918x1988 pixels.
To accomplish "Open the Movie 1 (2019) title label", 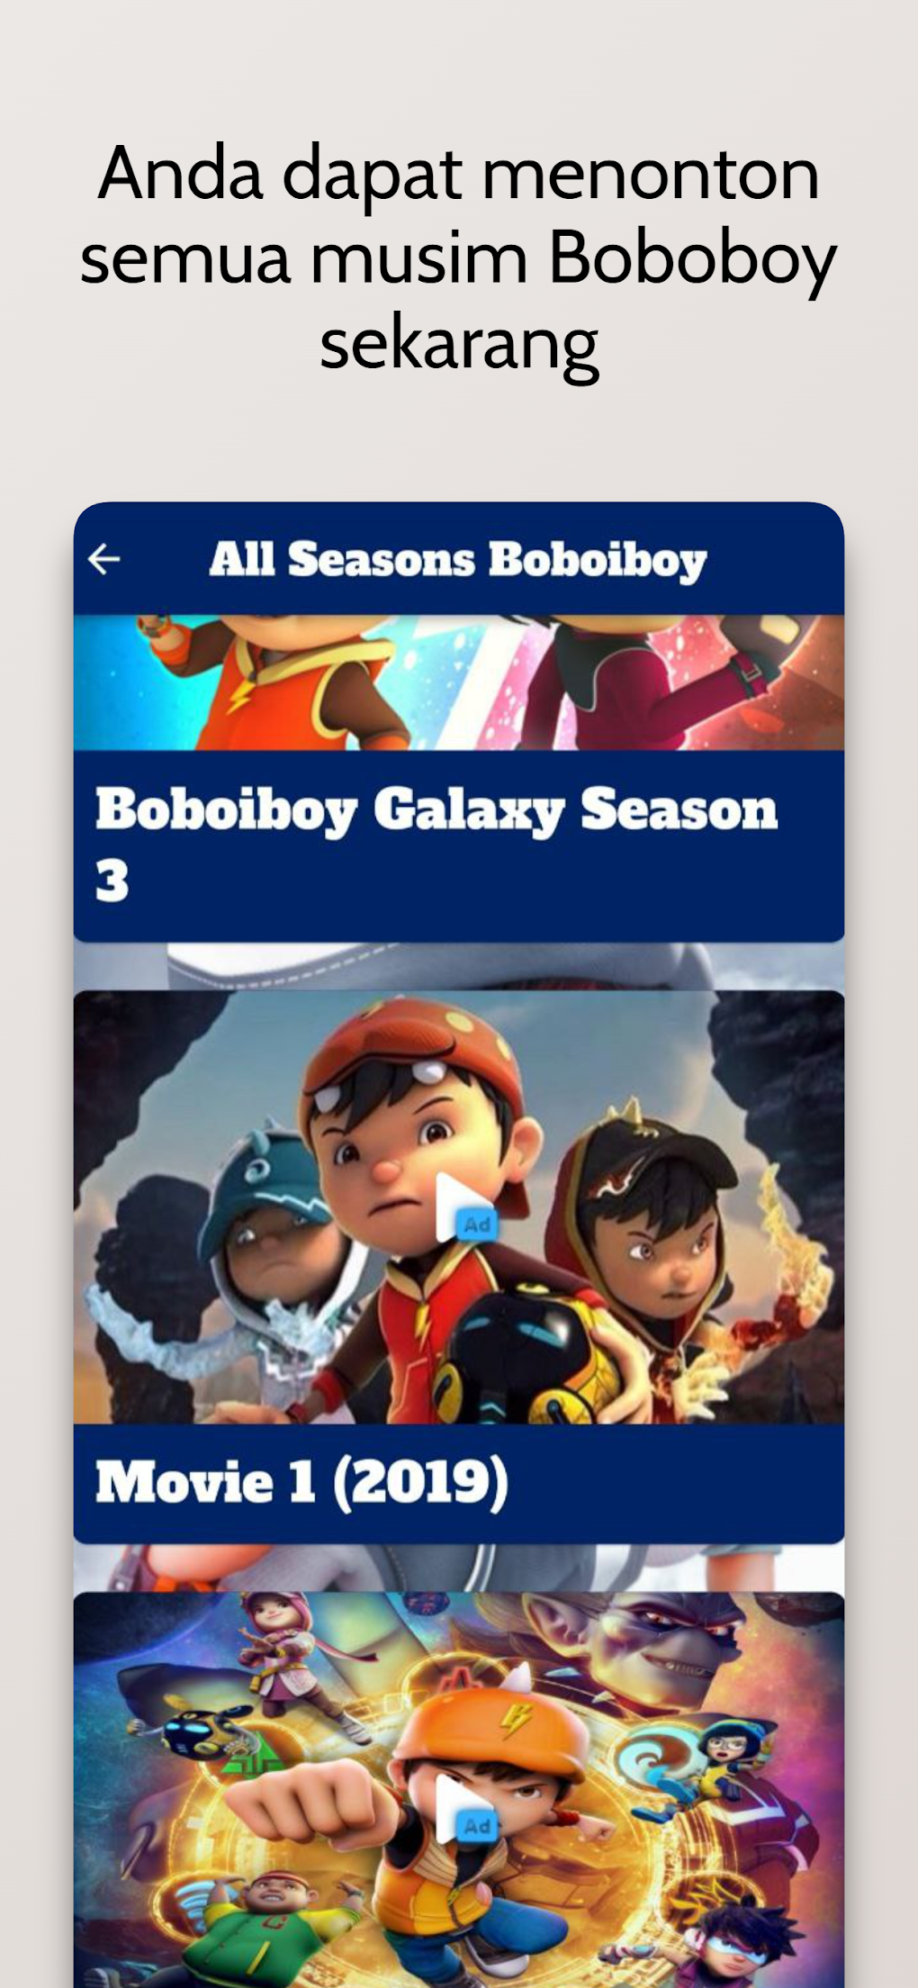I will tap(301, 1481).
